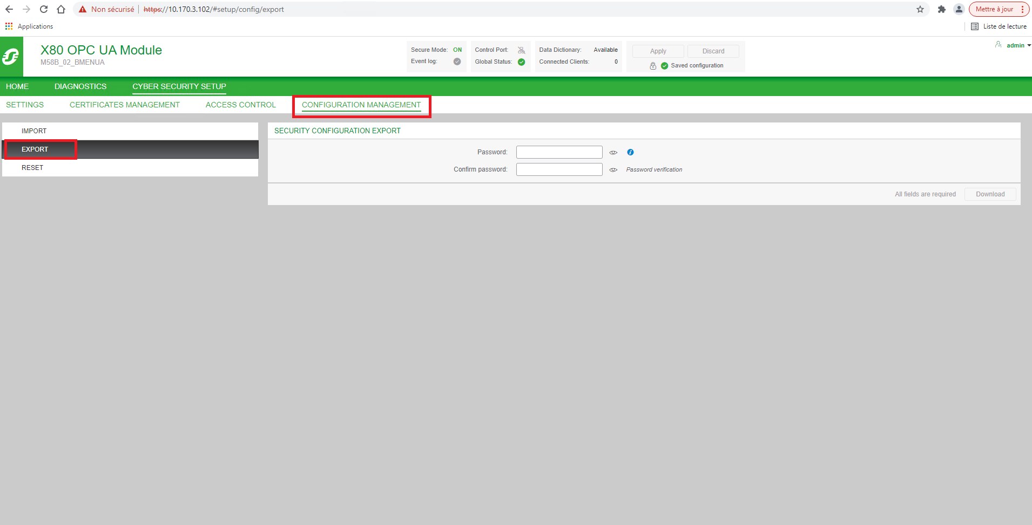Open the DIAGNOSTICS tab
The height and width of the screenshot is (525, 1032).
(80, 86)
